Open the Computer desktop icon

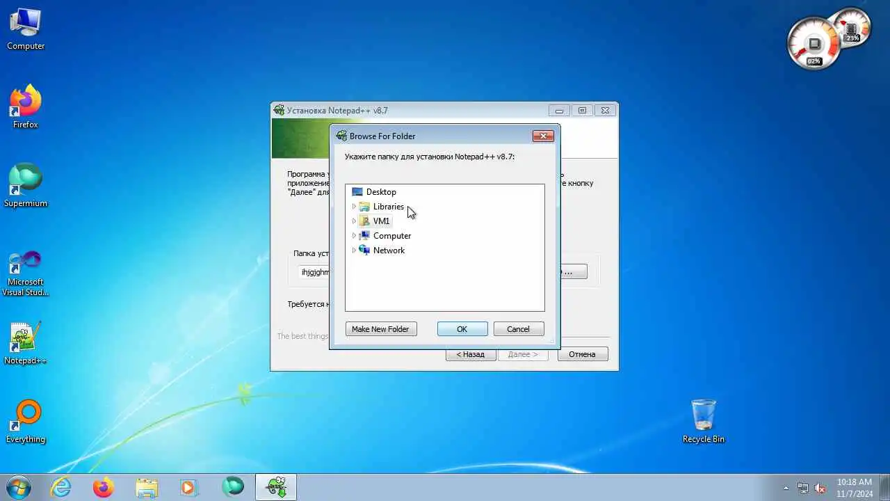click(x=26, y=29)
